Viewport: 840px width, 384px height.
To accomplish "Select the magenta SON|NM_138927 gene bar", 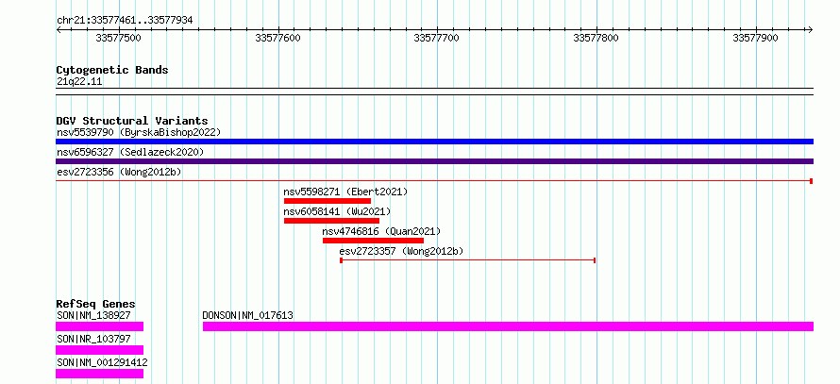I will (100, 326).
